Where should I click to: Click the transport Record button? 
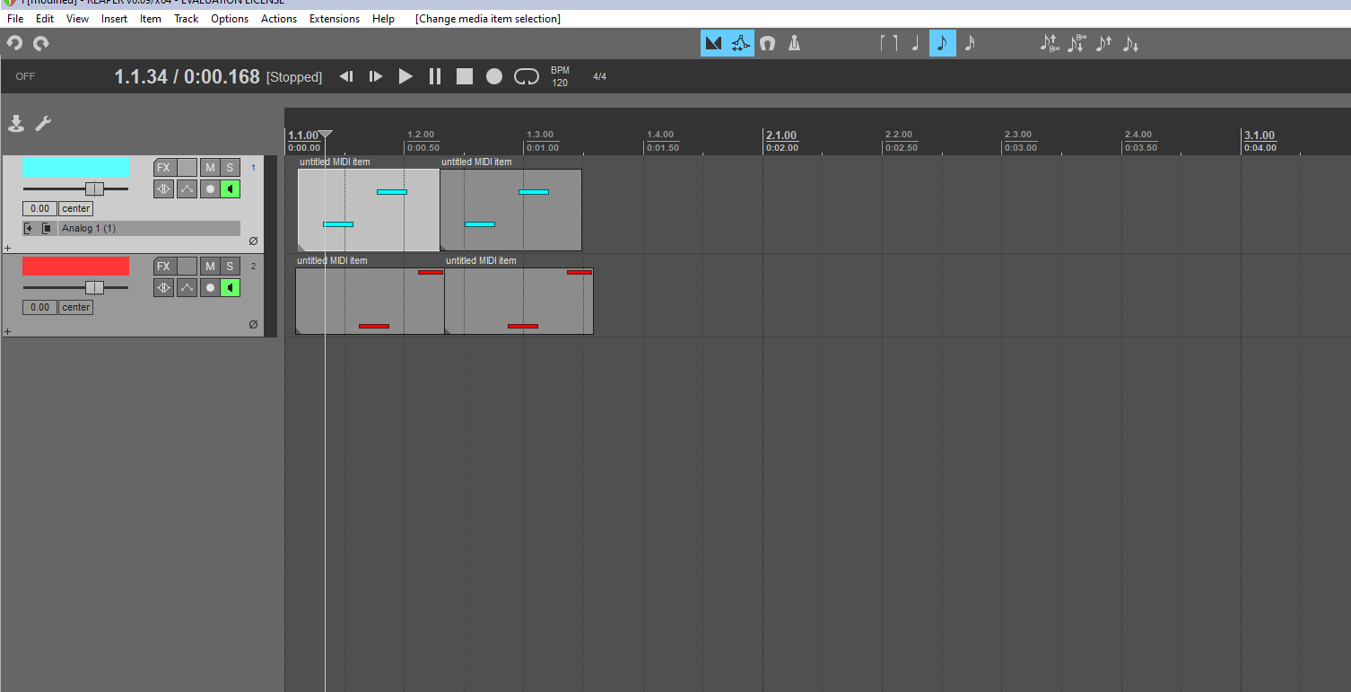[494, 77]
